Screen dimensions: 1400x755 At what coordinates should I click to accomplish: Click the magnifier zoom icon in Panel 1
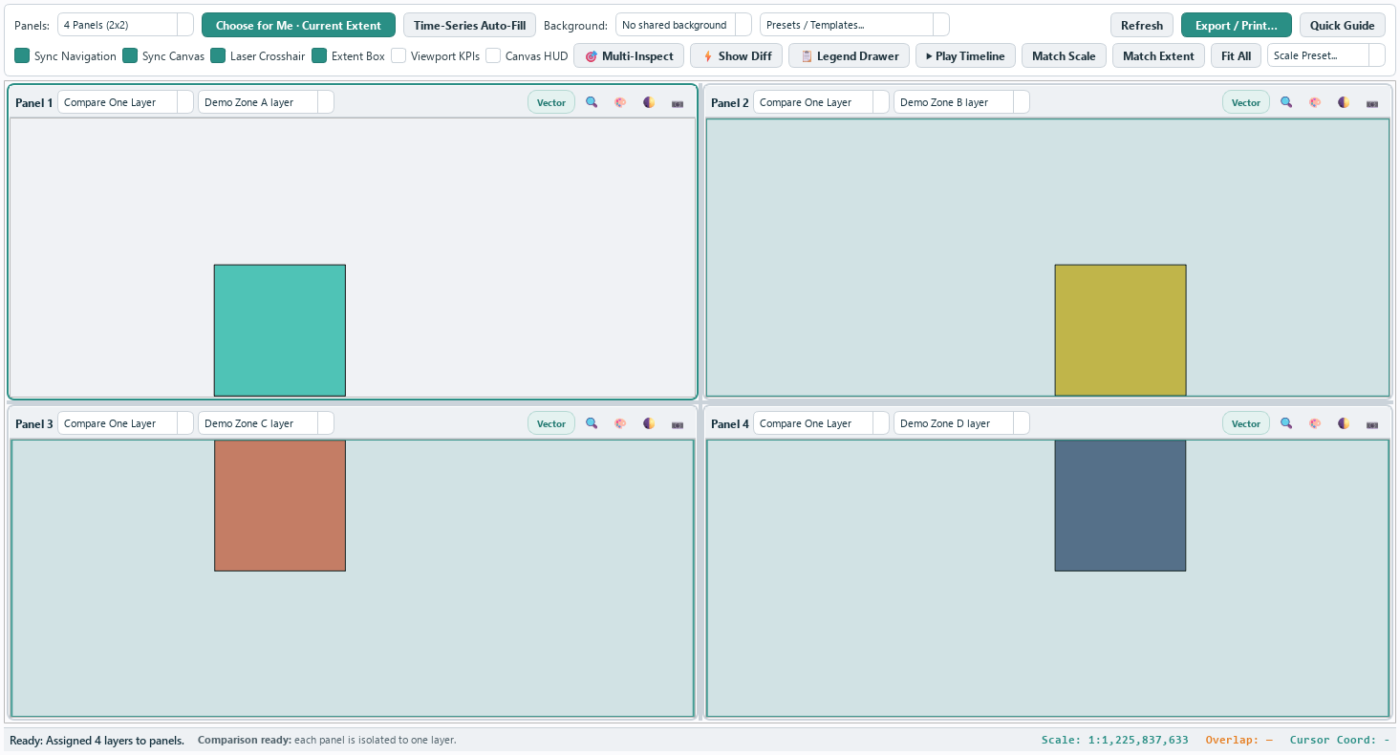[592, 102]
